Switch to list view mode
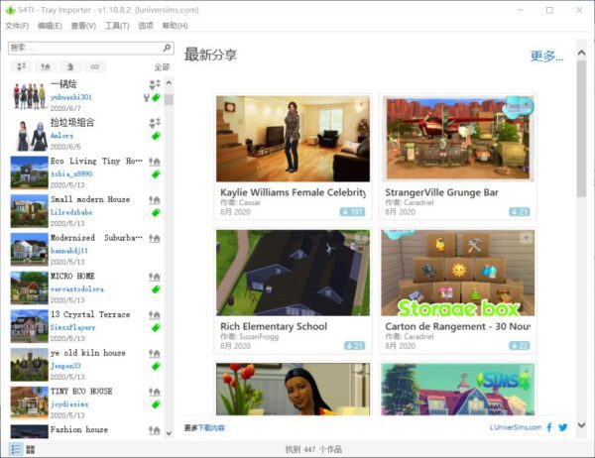The height and width of the screenshot is (458, 595). coord(16,450)
